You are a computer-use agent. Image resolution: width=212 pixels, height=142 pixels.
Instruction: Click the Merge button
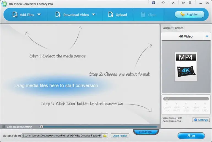146,132
